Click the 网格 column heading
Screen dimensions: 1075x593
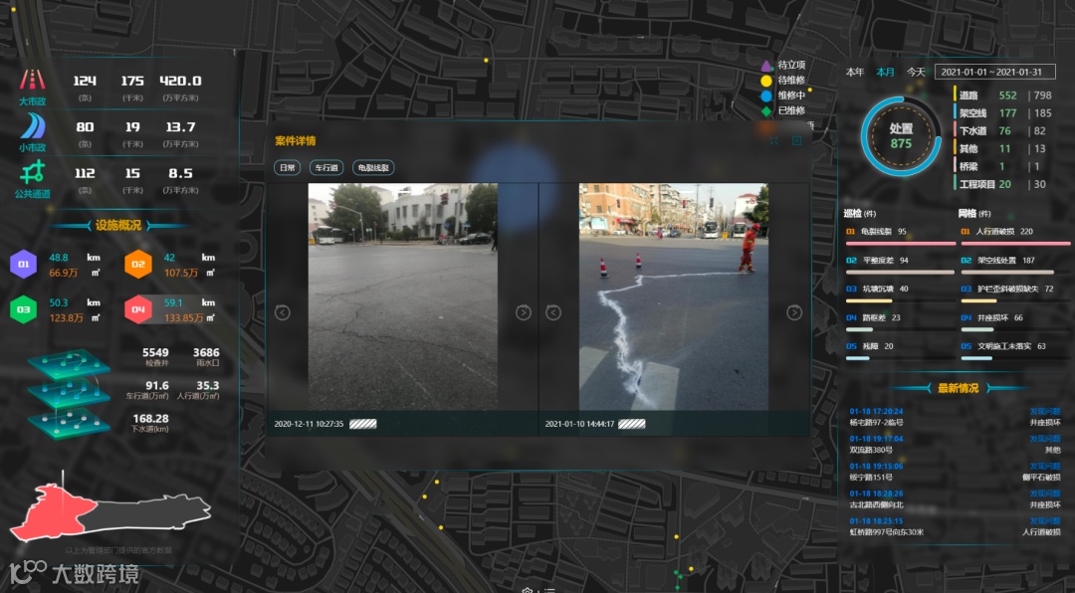973,214
